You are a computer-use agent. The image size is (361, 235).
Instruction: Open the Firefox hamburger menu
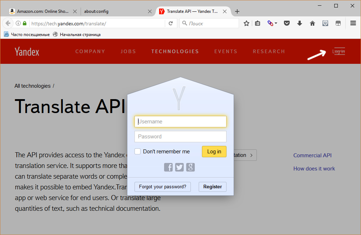[x=353, y=23]
